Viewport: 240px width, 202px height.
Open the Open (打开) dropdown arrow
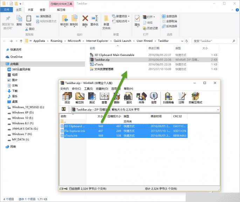(x=154, y=17)
